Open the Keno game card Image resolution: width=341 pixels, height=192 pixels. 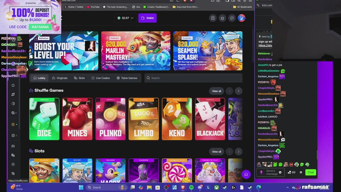coord(177,119)
